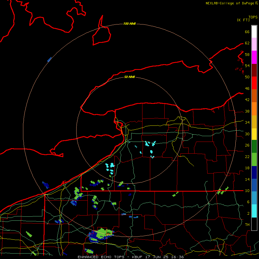
Task: Click the cyan 2-6 color segment
Action: (254, 211)
